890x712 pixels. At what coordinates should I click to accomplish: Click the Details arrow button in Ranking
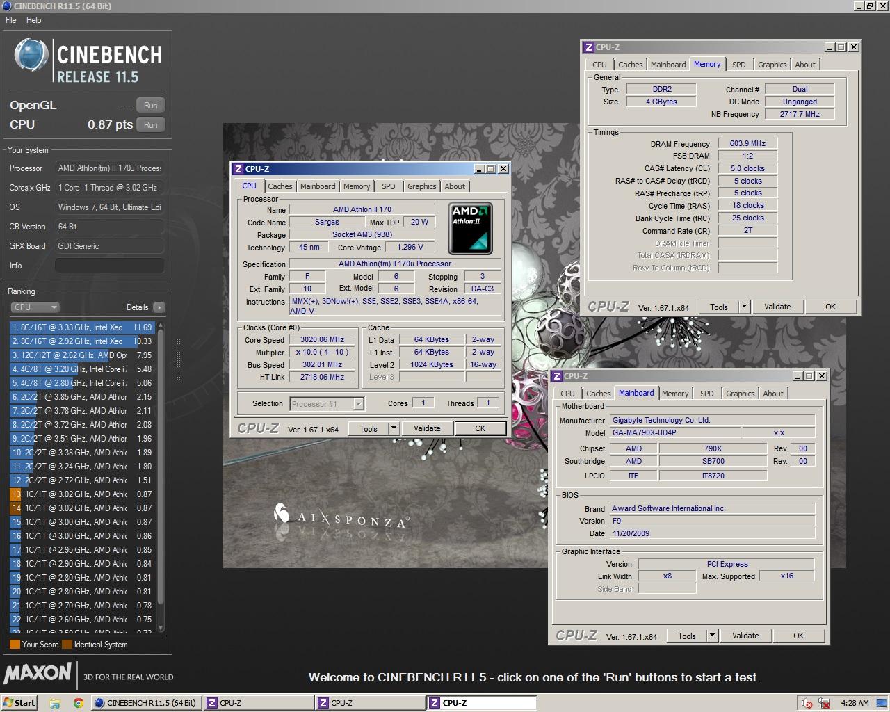(x=159, y=307)
